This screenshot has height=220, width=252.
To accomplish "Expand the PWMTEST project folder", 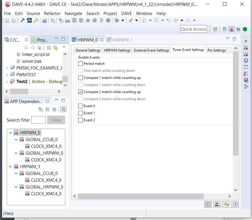I will tap(7, 75).
